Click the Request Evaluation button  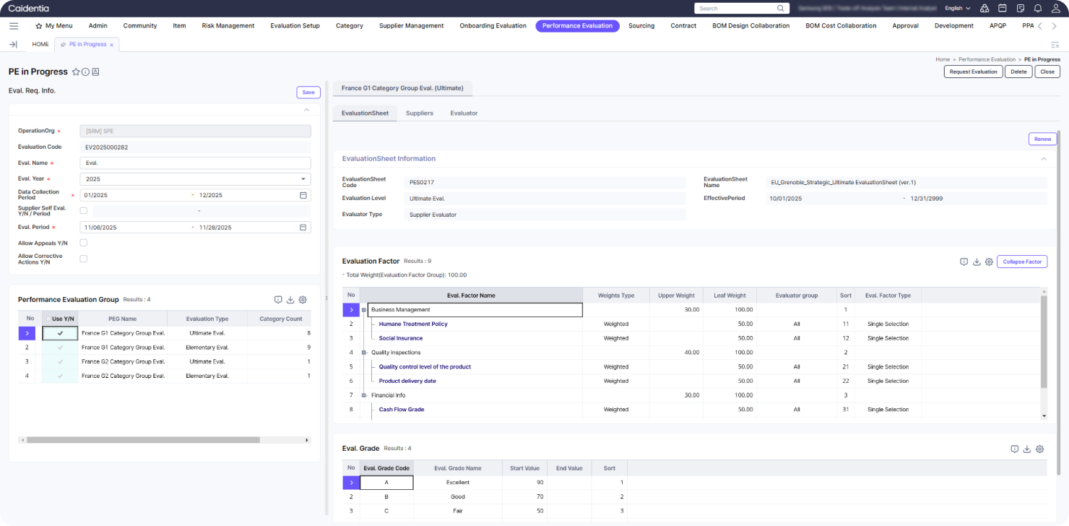973,72
